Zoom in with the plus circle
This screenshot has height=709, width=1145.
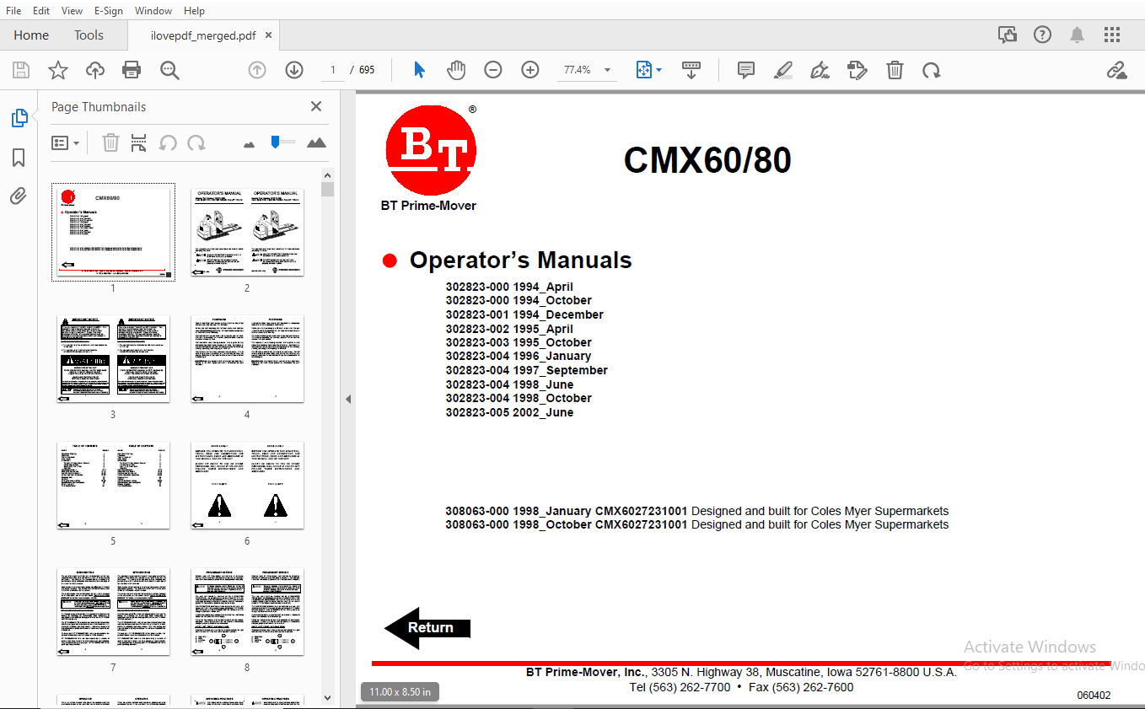(x=530, y=70)
